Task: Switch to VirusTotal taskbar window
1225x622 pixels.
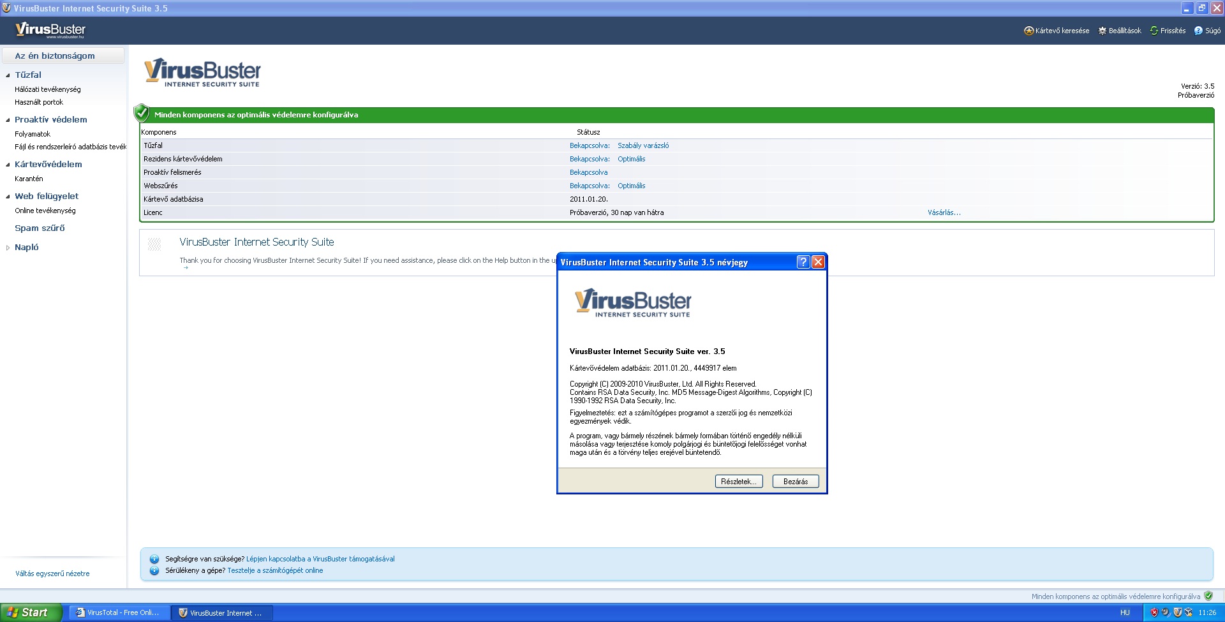Action: (119, 612)
